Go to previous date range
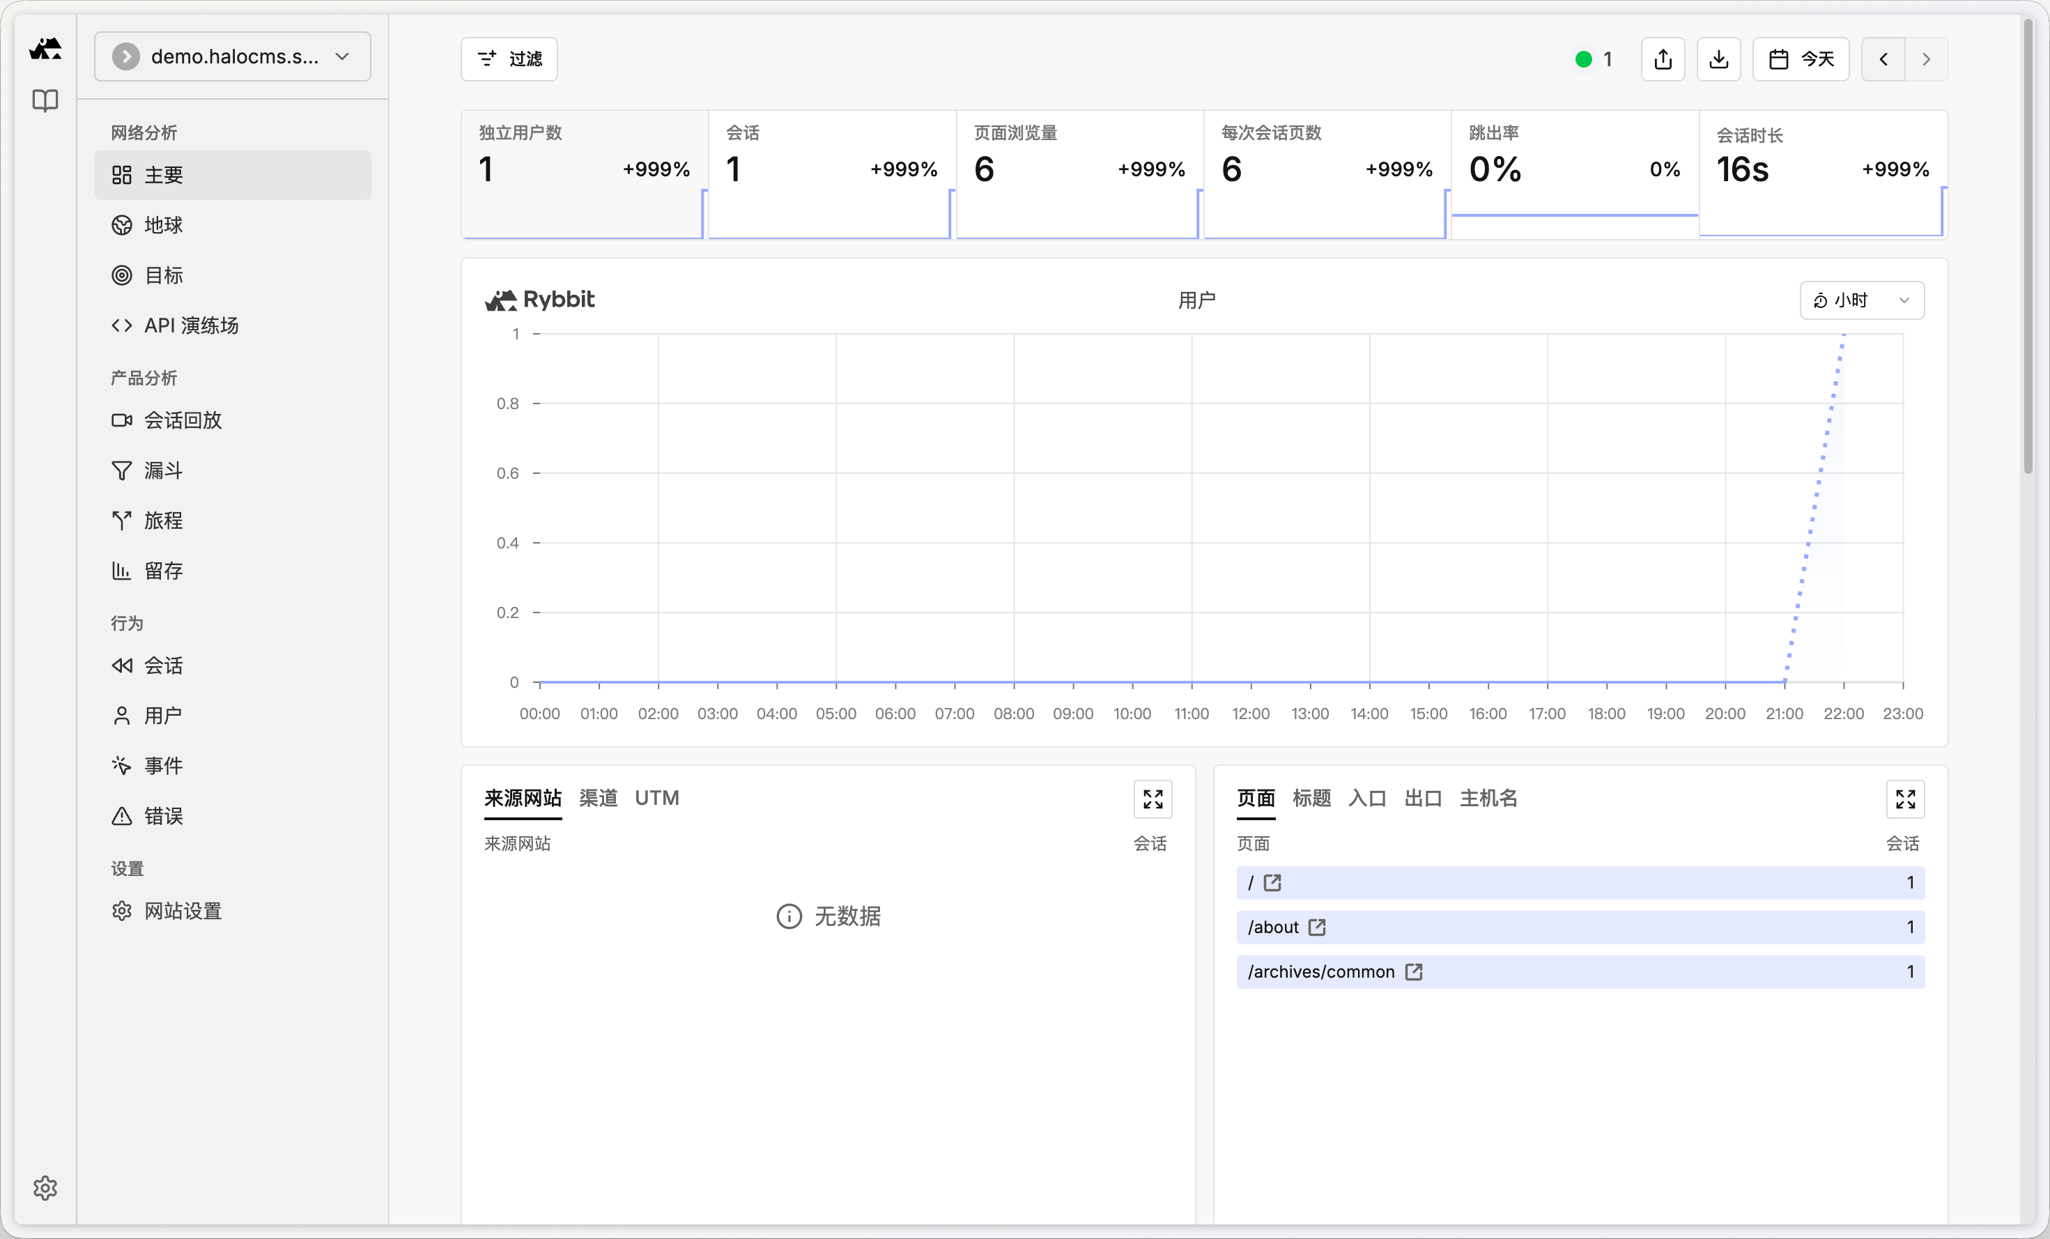The height and width of the screenshot is (1239, 2050). point(1883,59)
